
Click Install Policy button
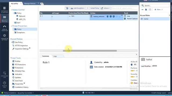pos(95,8)
